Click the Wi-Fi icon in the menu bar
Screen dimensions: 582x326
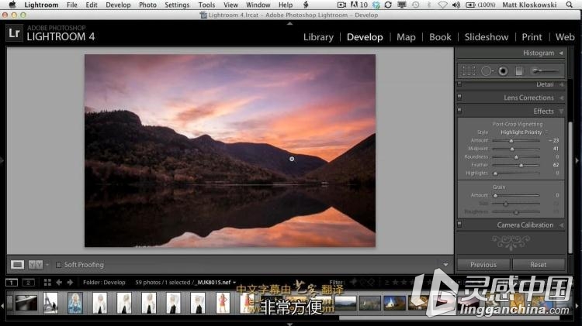coord(442,5)
